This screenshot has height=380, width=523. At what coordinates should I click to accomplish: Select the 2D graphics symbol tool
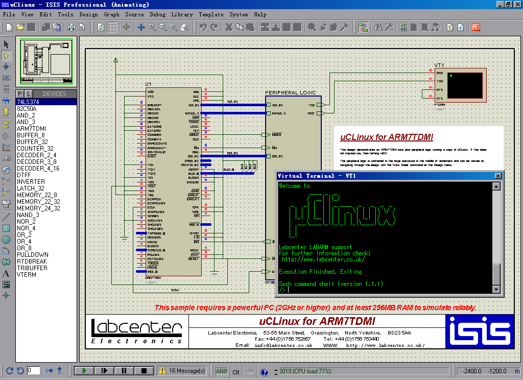6,284
